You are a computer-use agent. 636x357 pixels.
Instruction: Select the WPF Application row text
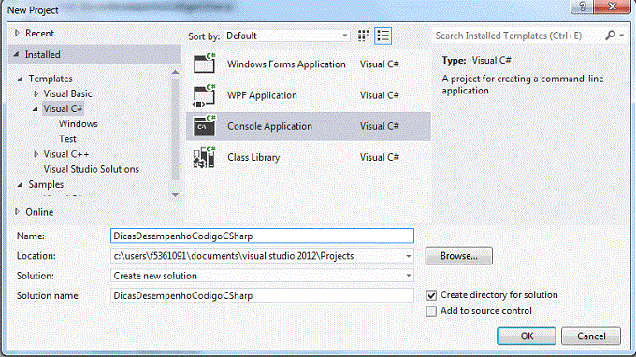(x=262, y=95)
